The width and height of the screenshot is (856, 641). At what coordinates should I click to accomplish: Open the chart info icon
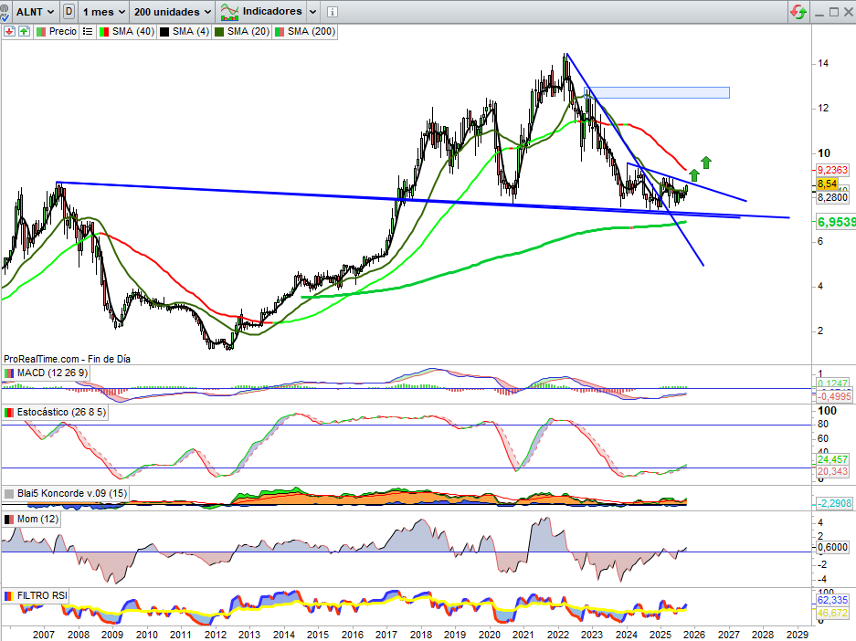point(332,12)
